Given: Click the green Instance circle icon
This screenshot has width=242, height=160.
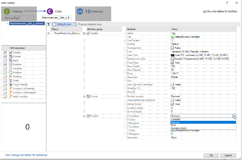Looking at the screenshot, I should 6,12.
